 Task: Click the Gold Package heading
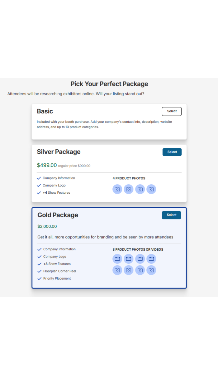click(x=58, y=215)
